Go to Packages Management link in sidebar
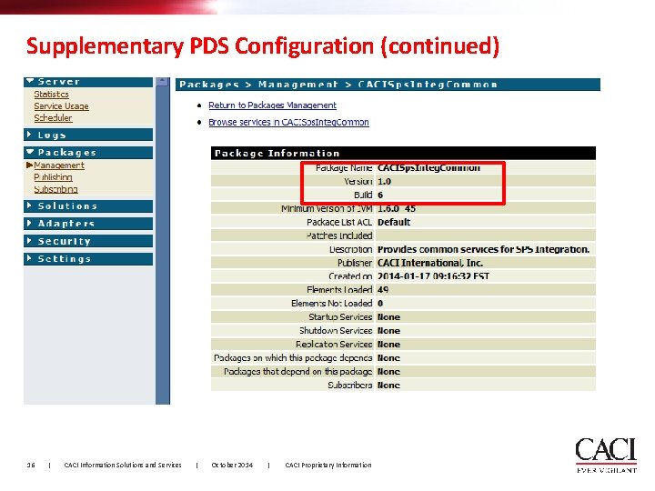Viewport: 655px width, 491px height. (x=59, y=165)
